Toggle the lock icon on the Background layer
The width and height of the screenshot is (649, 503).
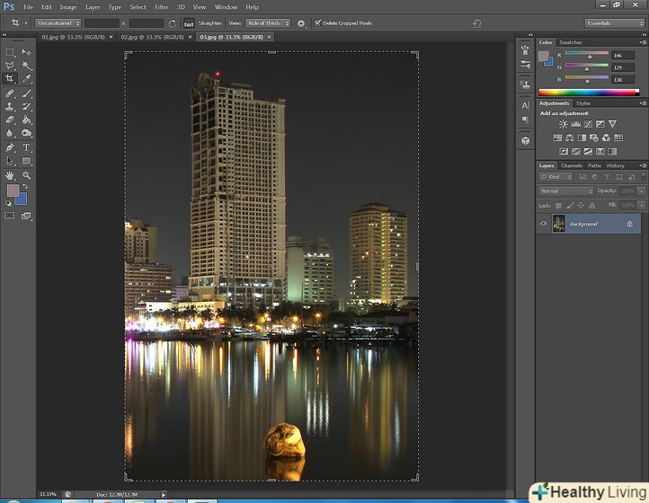click(629, 224)
